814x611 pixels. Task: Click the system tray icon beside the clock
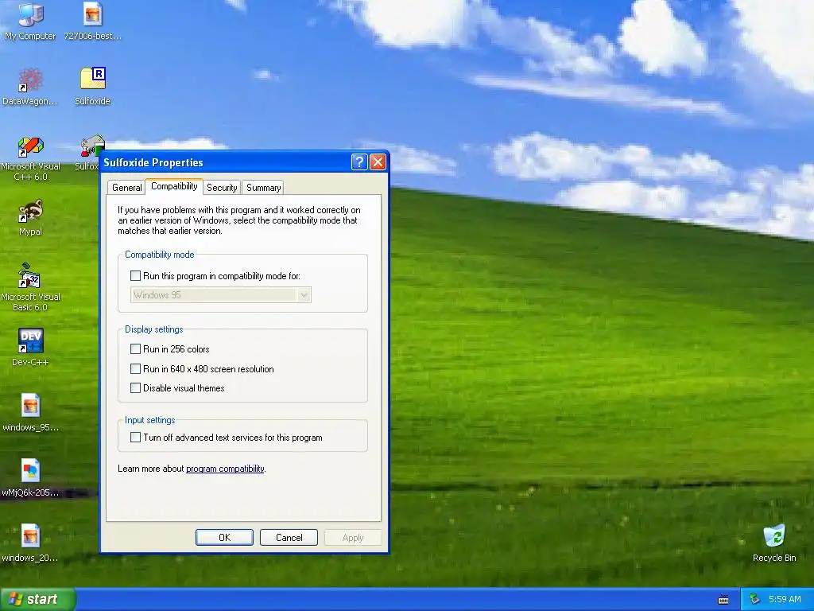coord(755,599)
